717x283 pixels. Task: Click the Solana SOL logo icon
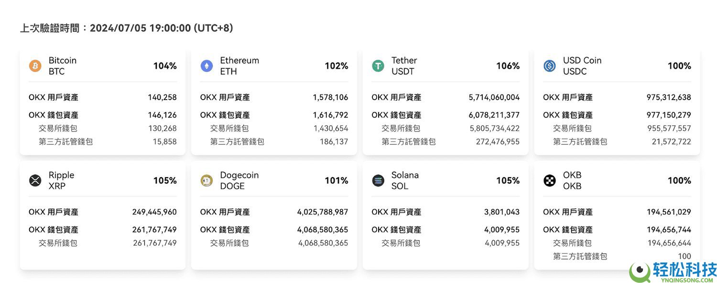[378, 181]
